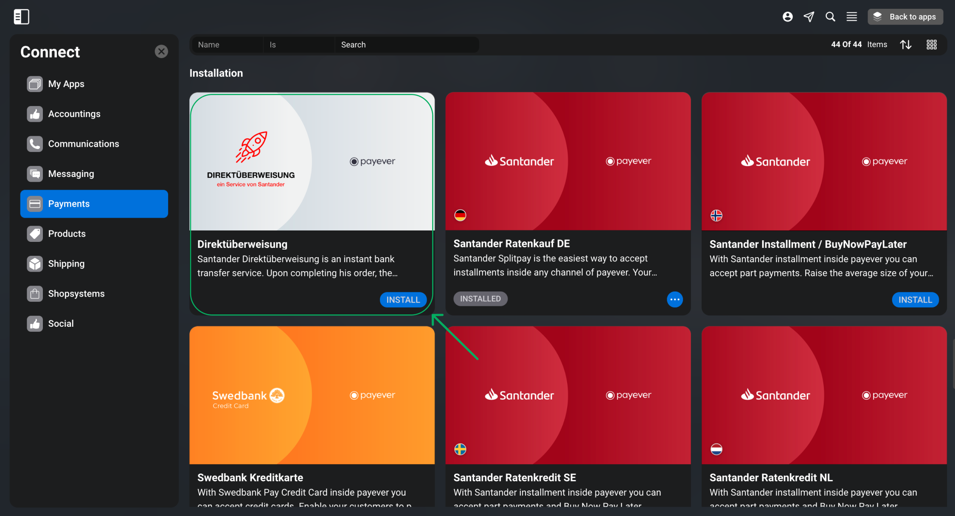Click the Santander Ratenkauf DE title
This screenshot has height=516, width=955.
coord(511,244)
